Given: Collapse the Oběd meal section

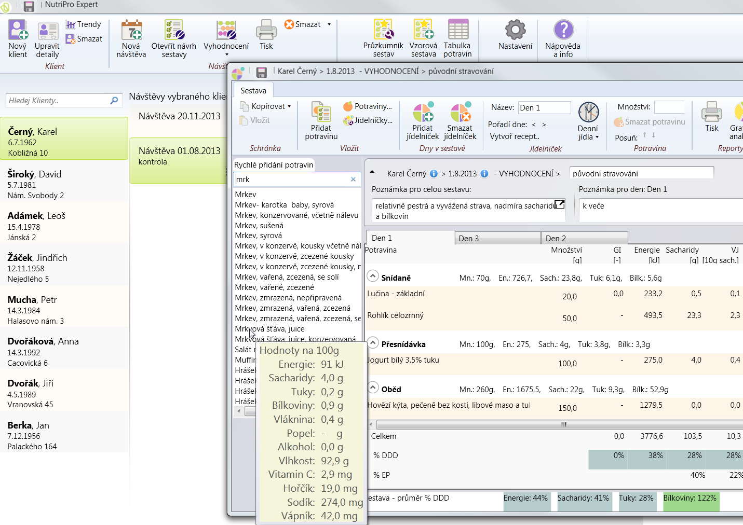Looking at the screenshot, I should (373, 388).
